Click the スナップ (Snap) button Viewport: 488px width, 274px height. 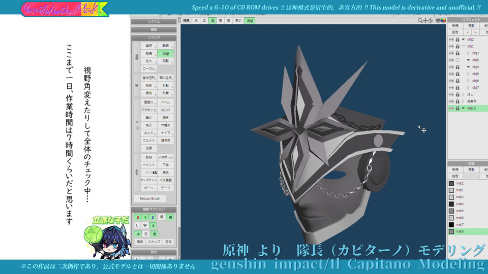[x=154, y=242]
